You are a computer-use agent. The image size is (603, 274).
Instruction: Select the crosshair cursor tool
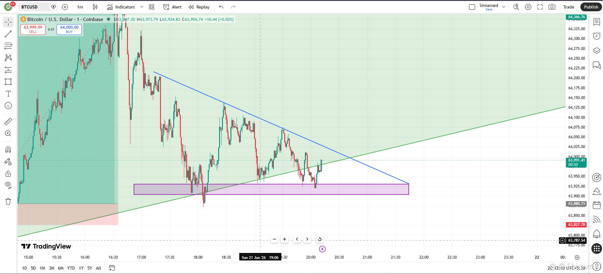point(8,22)
